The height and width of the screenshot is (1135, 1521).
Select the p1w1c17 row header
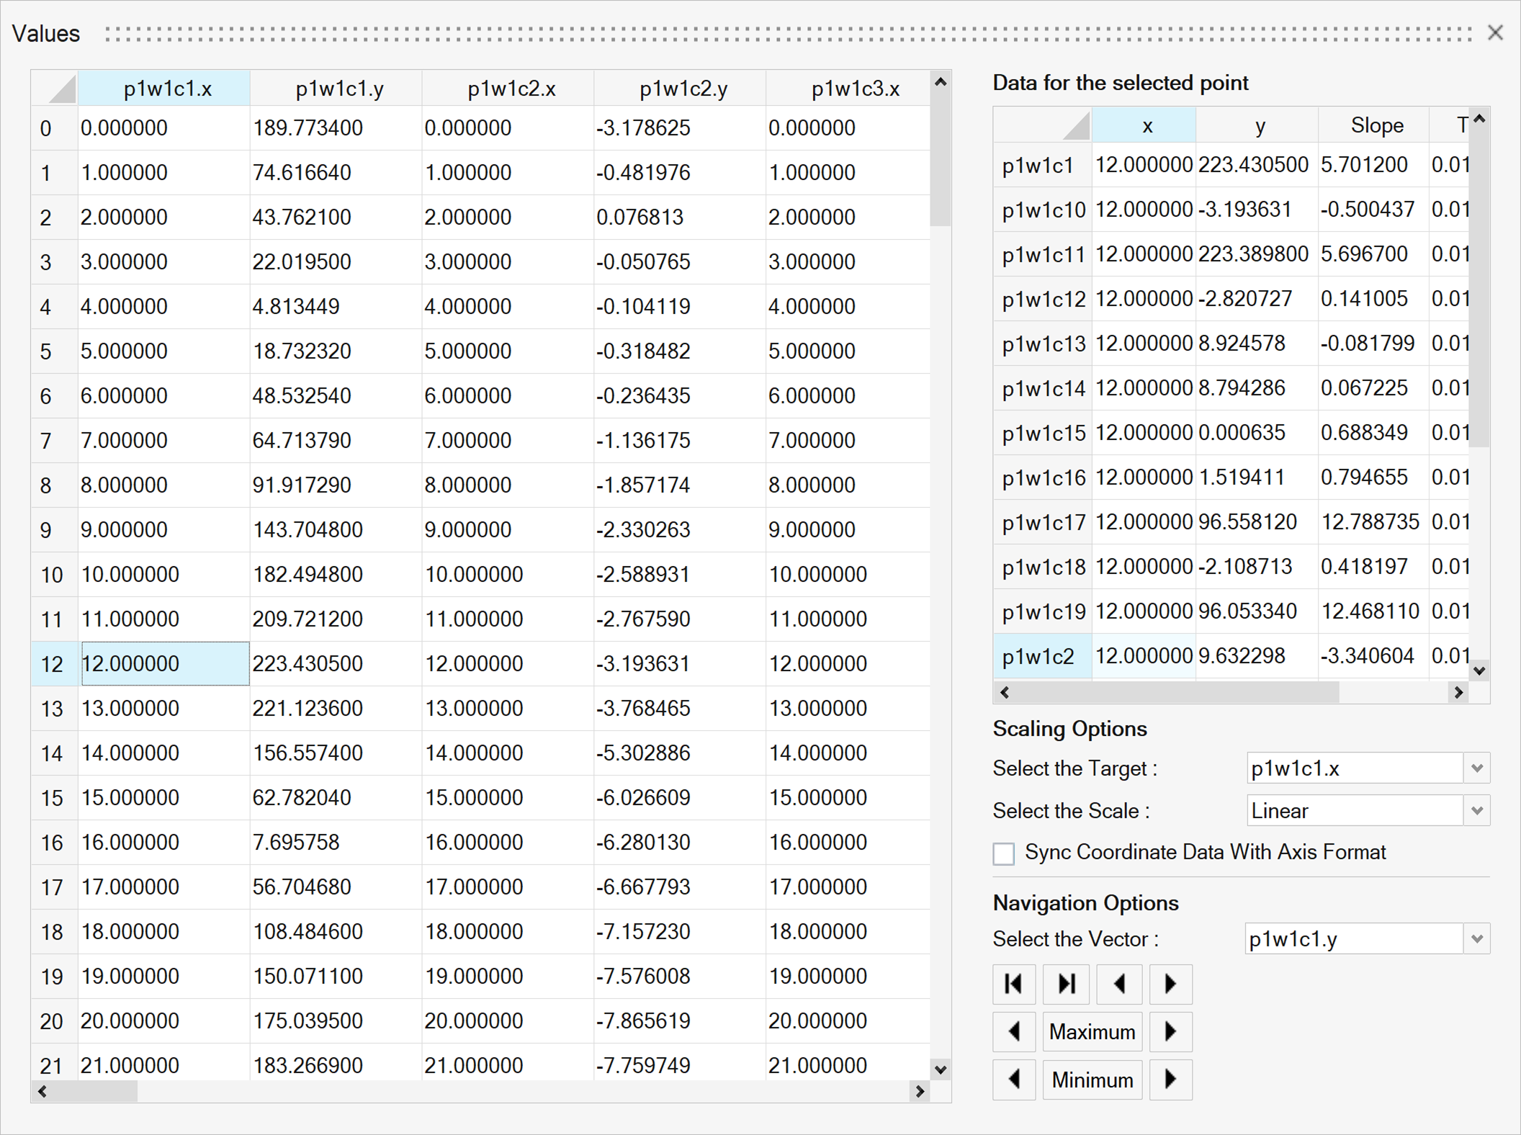(x=1043, y=522)
